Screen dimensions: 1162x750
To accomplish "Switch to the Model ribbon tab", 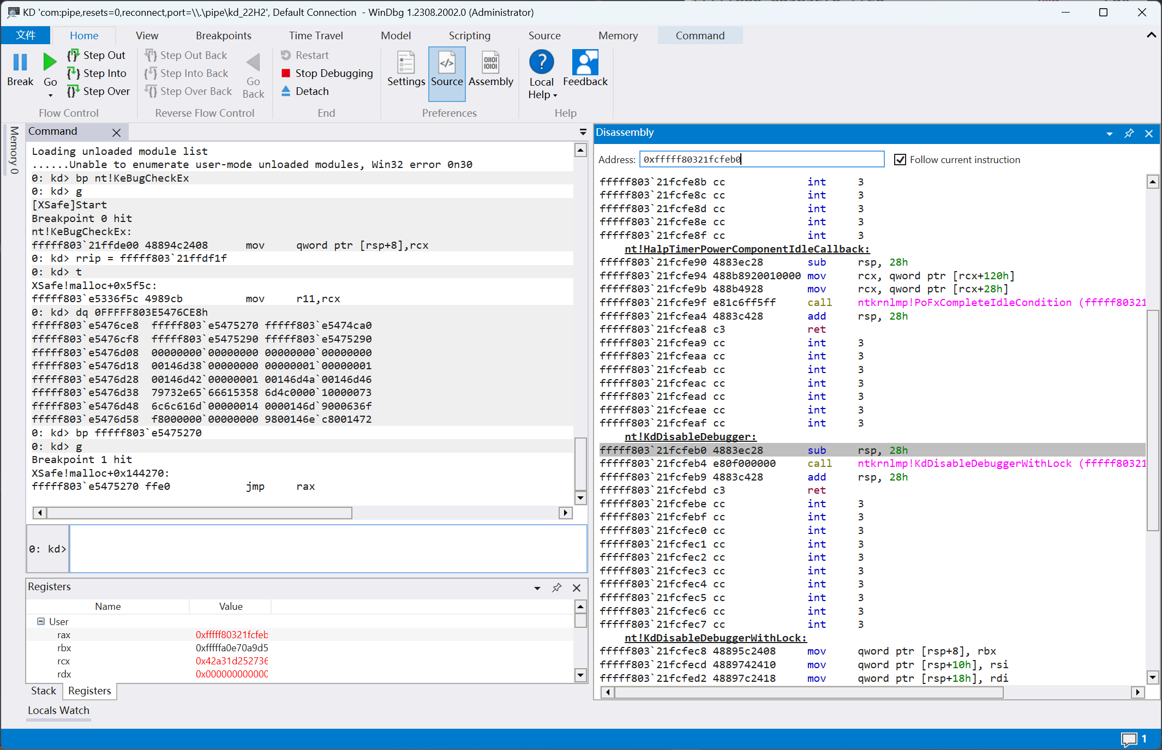I will (396, 35).
